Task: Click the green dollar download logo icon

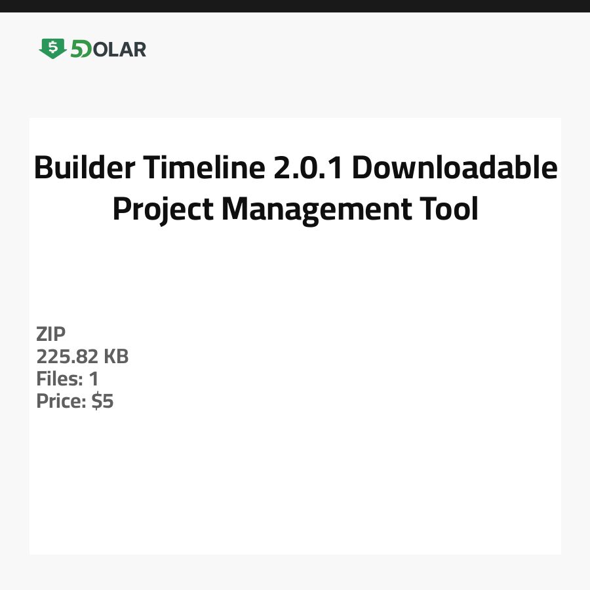Action: tap(52, 49)
